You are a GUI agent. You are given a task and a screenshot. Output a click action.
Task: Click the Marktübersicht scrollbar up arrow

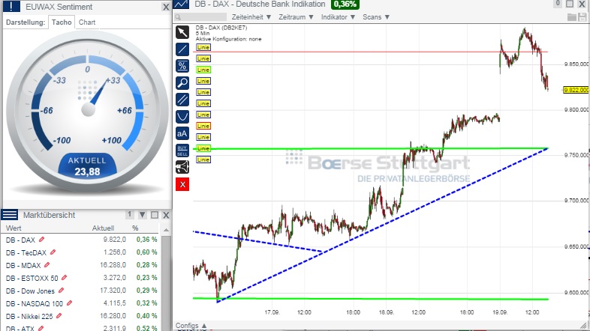point(166,230)
